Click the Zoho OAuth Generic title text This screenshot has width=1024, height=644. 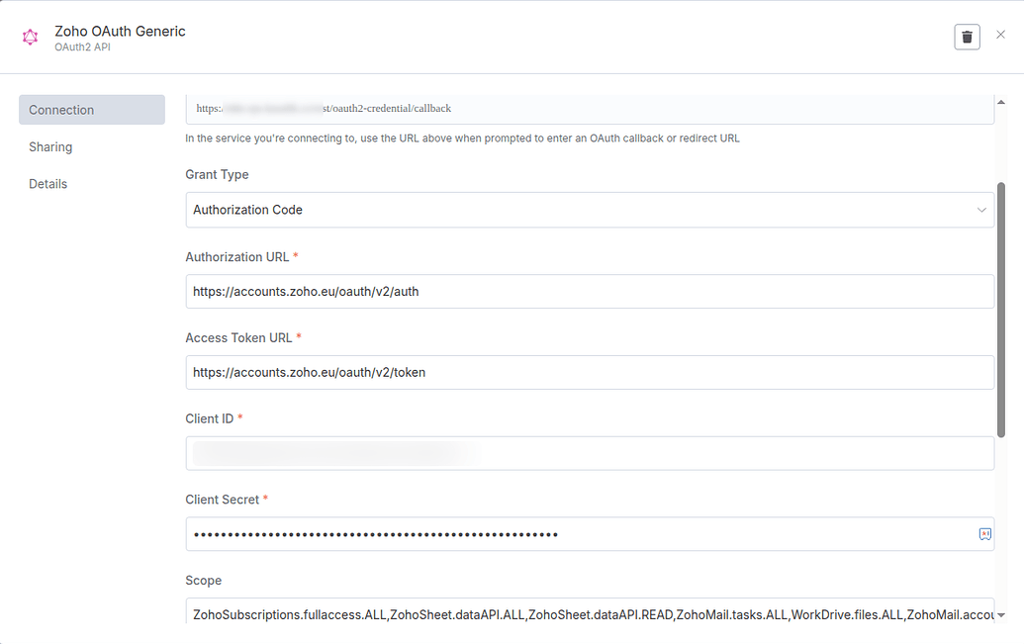coord(119,31)
